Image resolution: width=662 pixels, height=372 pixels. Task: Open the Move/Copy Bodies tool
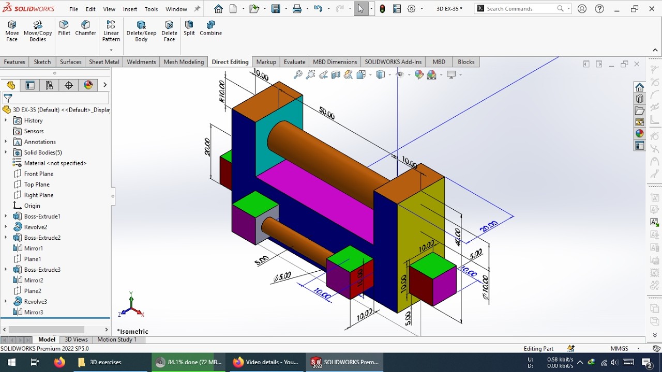[38, 31]
